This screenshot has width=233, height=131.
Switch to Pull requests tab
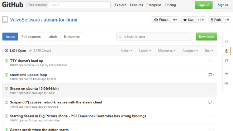31,37
